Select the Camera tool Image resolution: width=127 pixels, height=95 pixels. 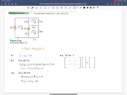click(62, 8)
